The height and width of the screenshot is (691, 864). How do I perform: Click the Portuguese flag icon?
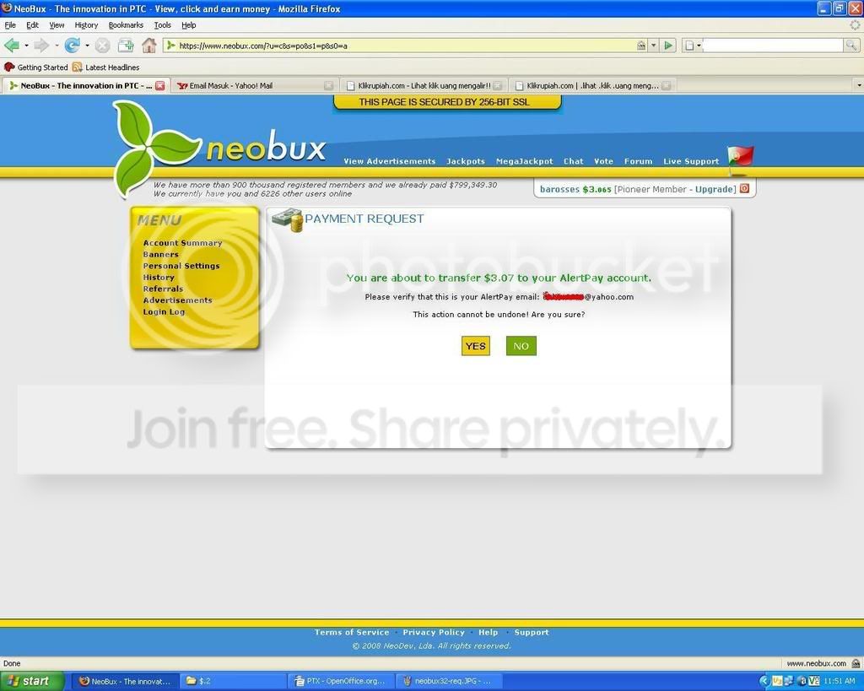pos(740,158)
